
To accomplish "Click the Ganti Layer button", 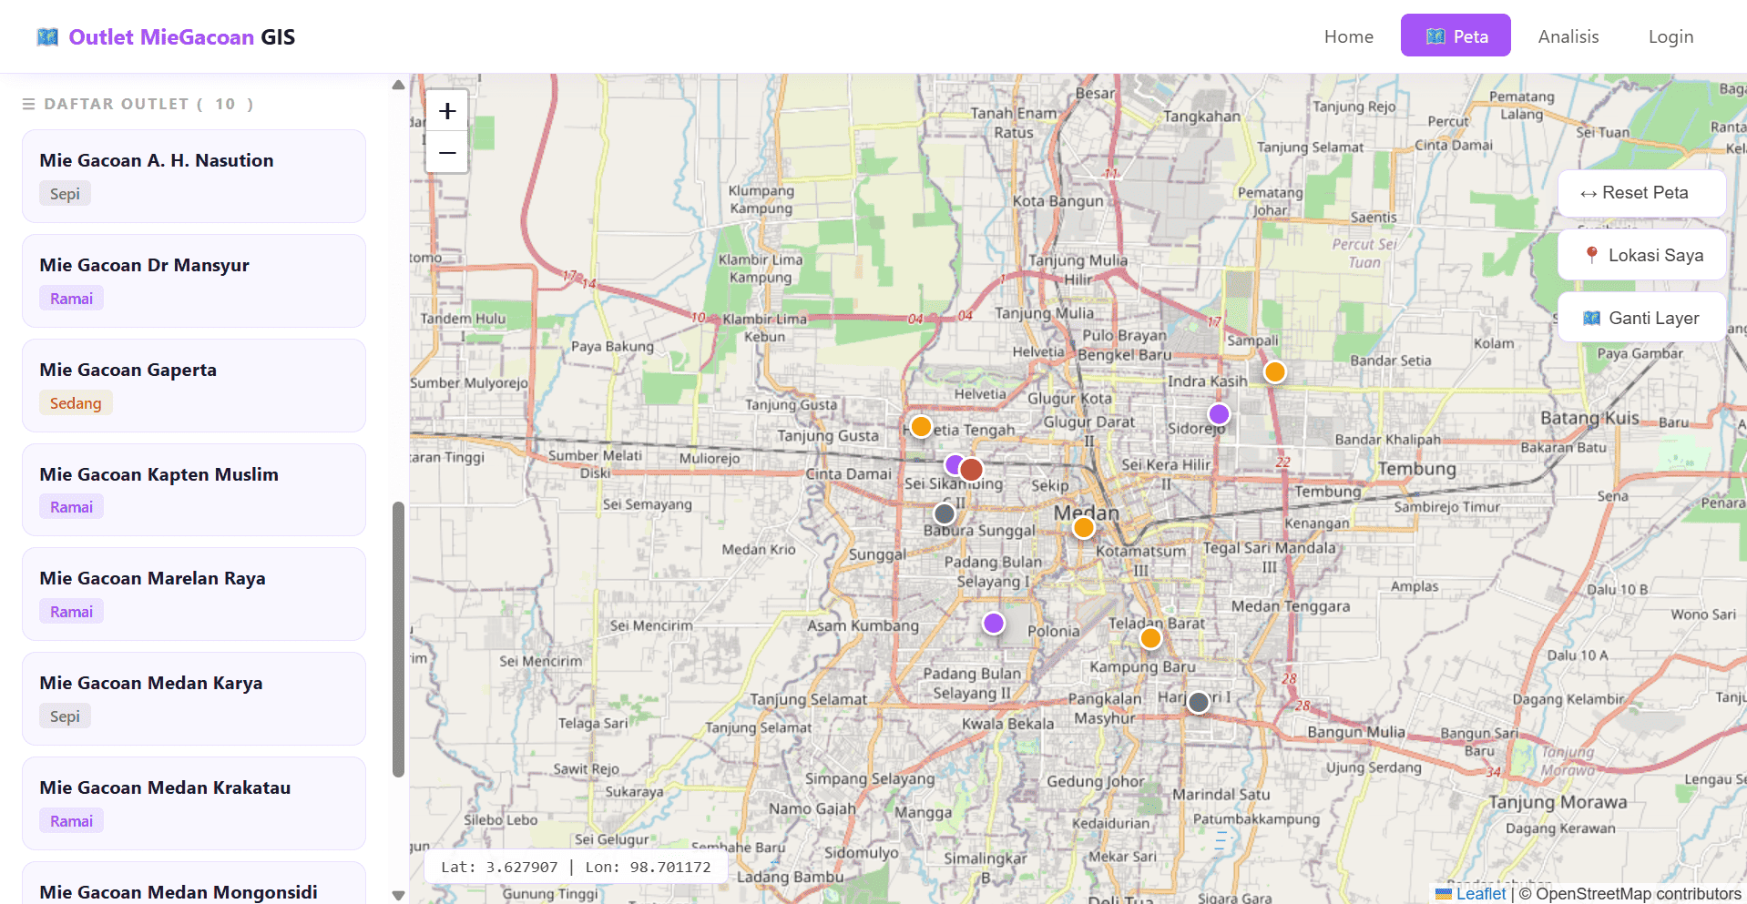I will pos(1641,318).
